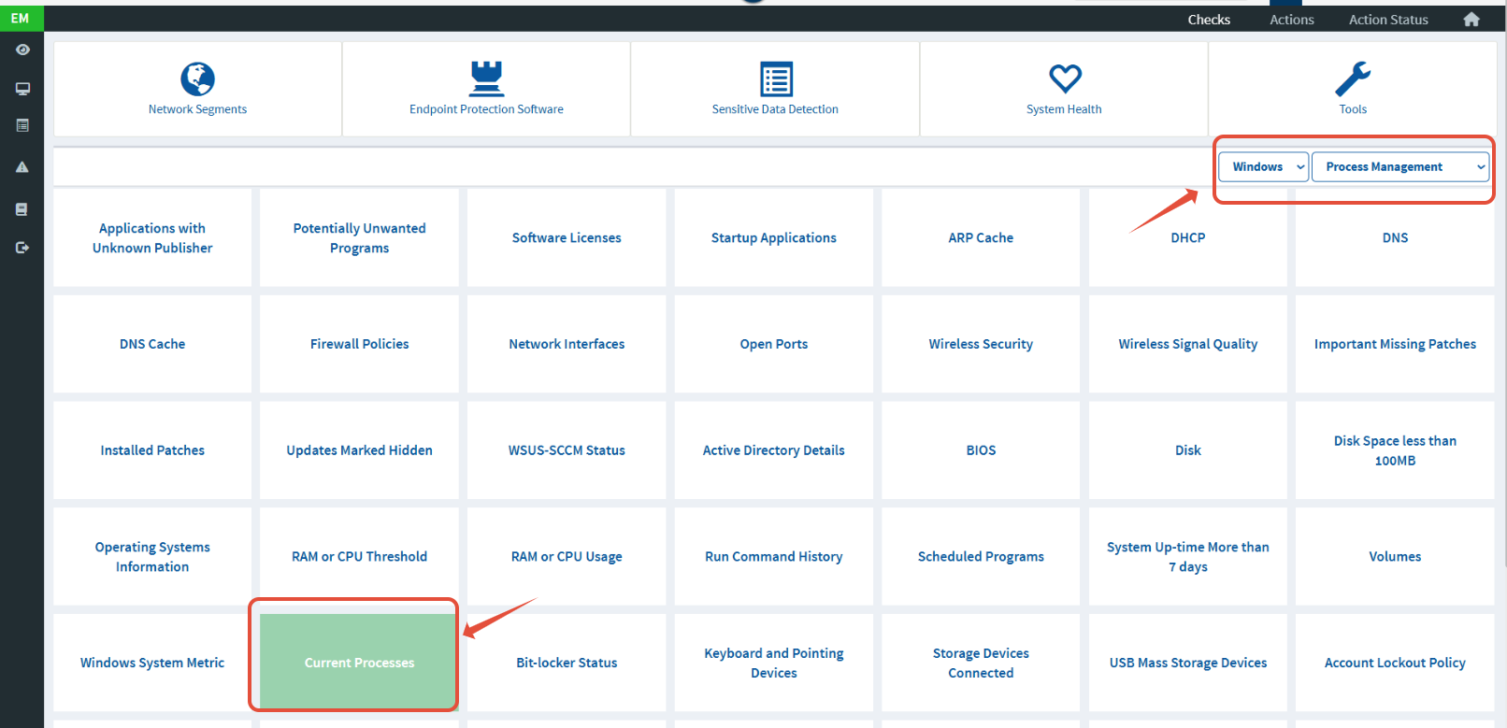
Task: Open the Action Status tab
Action: pos(1388,20)
